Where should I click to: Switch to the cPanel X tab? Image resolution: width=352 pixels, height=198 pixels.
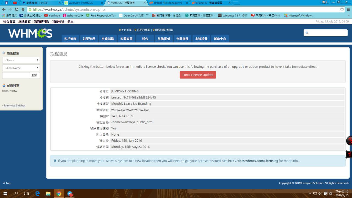(x=211, y=3)
